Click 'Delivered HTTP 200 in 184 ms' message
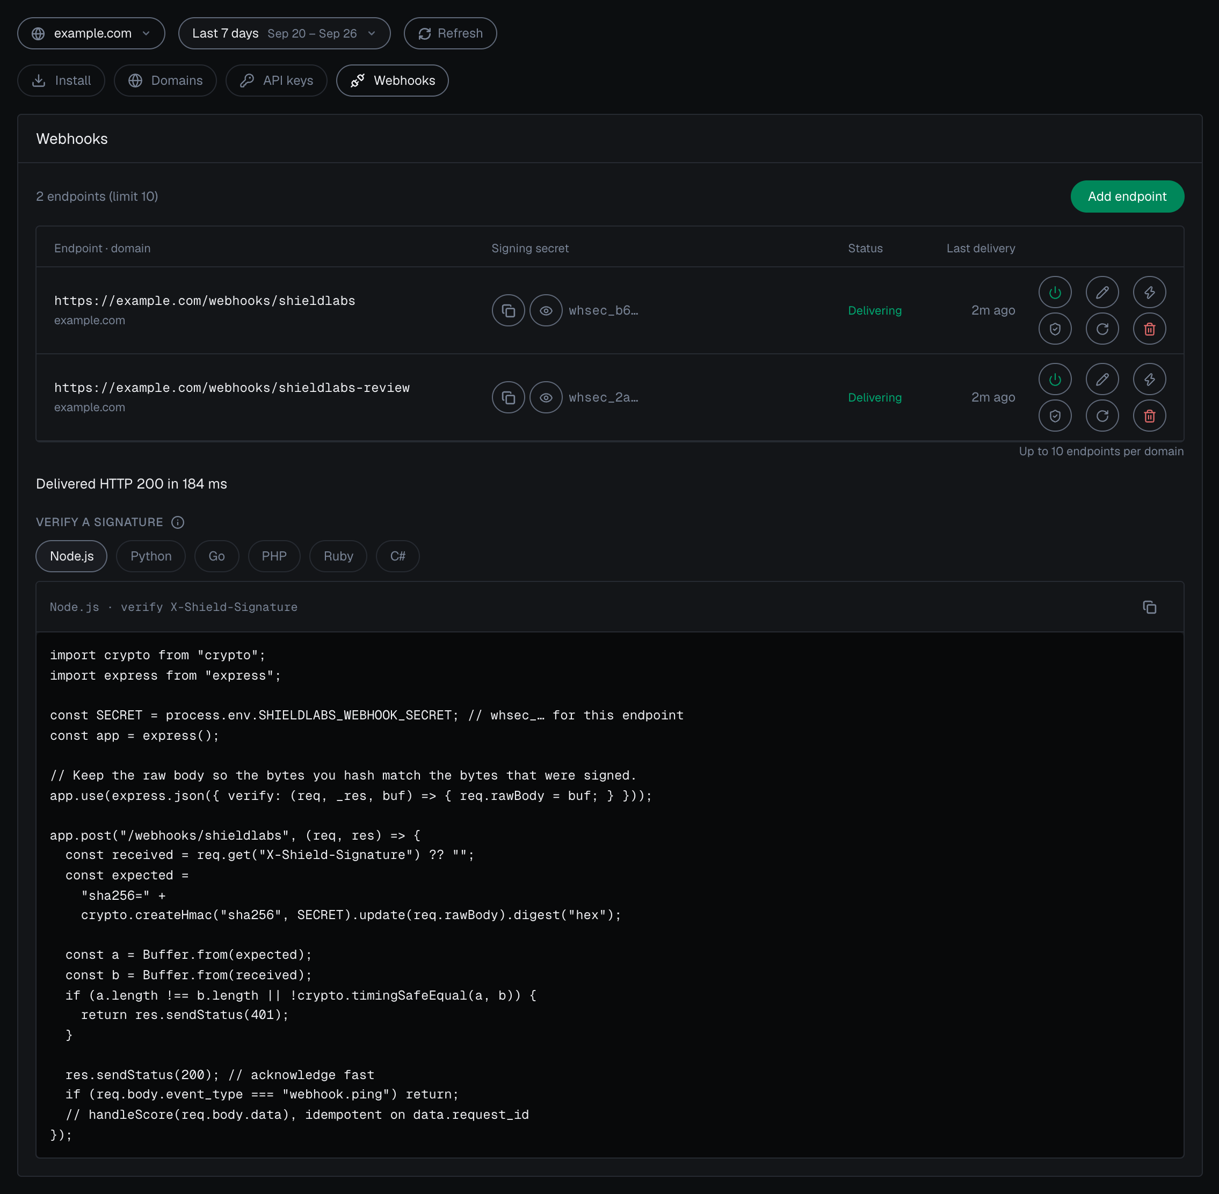 [x=132, y=484]
